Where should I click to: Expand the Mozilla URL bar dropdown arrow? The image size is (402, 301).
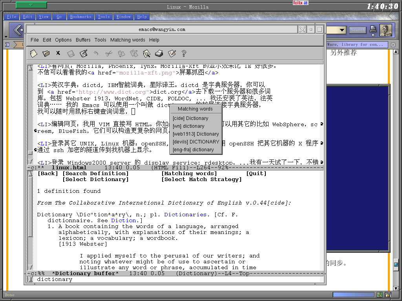[342, 30]
